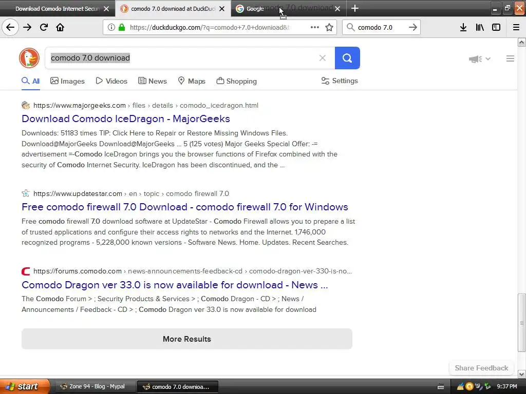Viewport: 526px width, 394px height.
Task: Close the DuckDuckGo comodo tab
Action: pyautogui.click(x=222, y=9)
